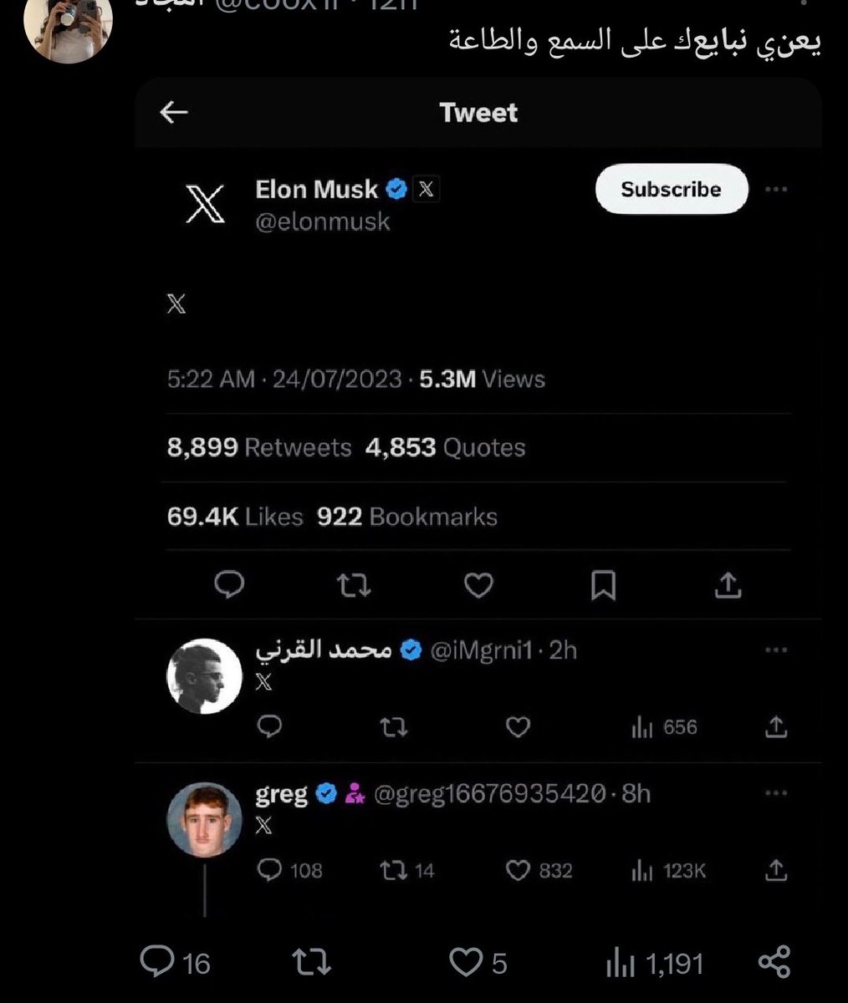848x1003 pixels.
Task: View the 8,899 Retweets list
Action: pyautogui.click(x=259, y=448)
